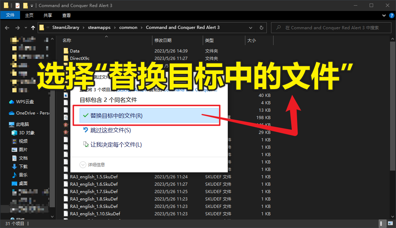Screen dimensions: 396x228
Task: Open the 音乐 library
Action: click(x=20, y=175)
